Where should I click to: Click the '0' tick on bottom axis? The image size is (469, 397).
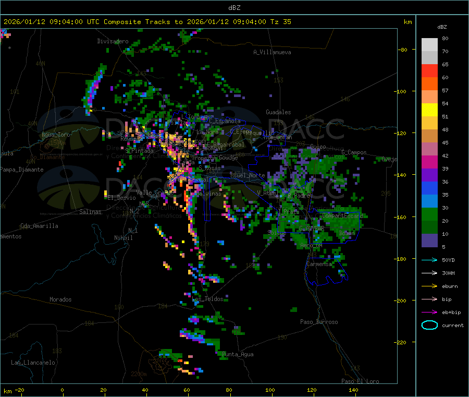pos(62,390)
